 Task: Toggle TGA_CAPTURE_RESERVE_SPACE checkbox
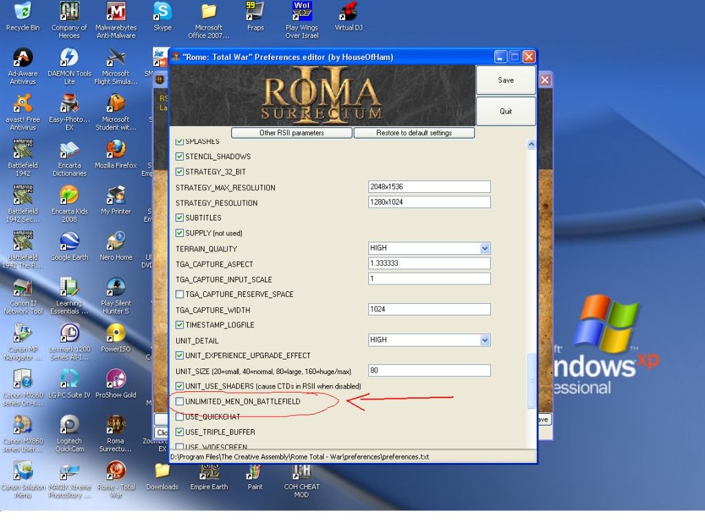point(180,295)
